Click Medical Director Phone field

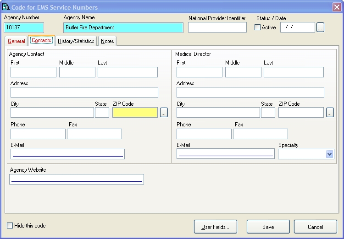[x=204, y=134]
